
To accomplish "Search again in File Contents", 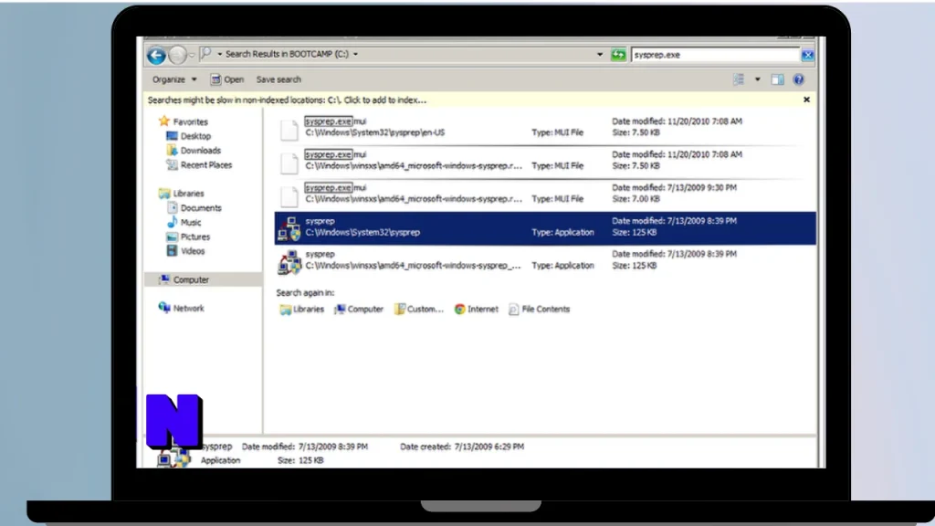I will point(539,309).
